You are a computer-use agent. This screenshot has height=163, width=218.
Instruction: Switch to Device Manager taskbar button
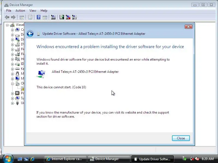(109, 159)
